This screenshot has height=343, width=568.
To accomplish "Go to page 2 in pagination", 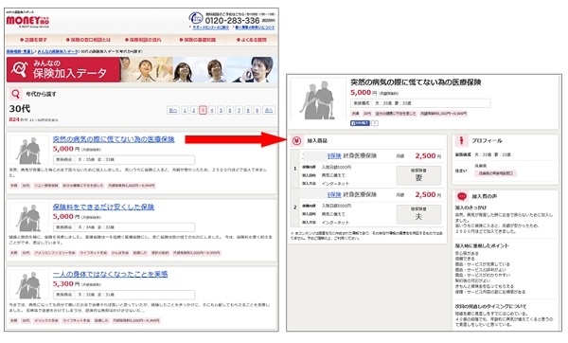I will [x=194, y=110].
